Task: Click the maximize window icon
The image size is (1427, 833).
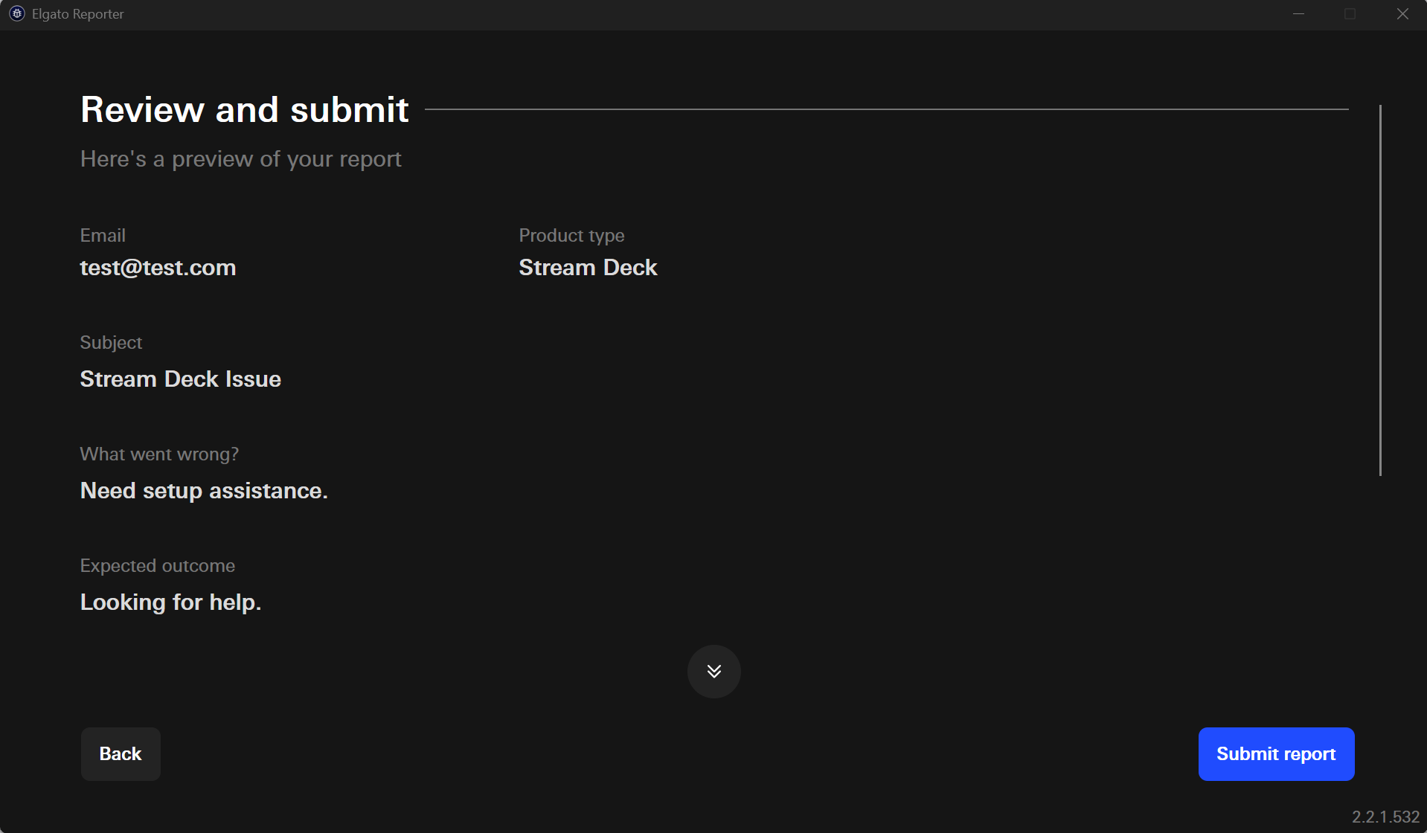Action: pos(1350,13)
